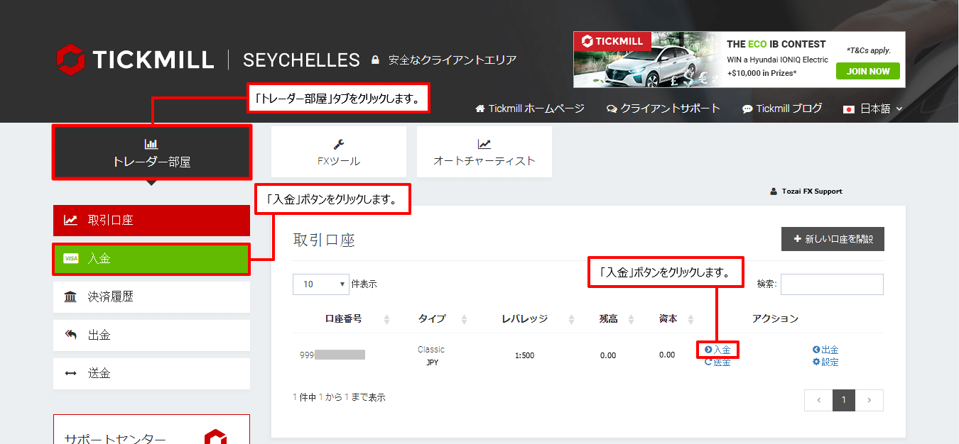Open クライアントサポート client support link

pos(663,109)
